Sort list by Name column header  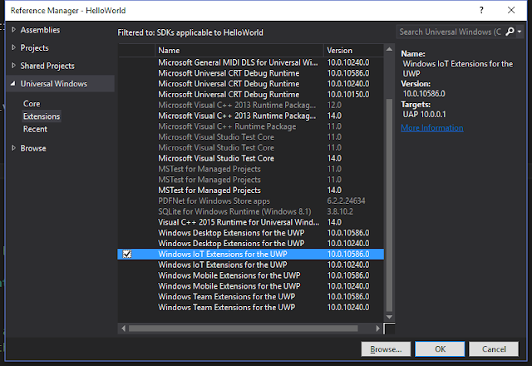coord(239,50)
